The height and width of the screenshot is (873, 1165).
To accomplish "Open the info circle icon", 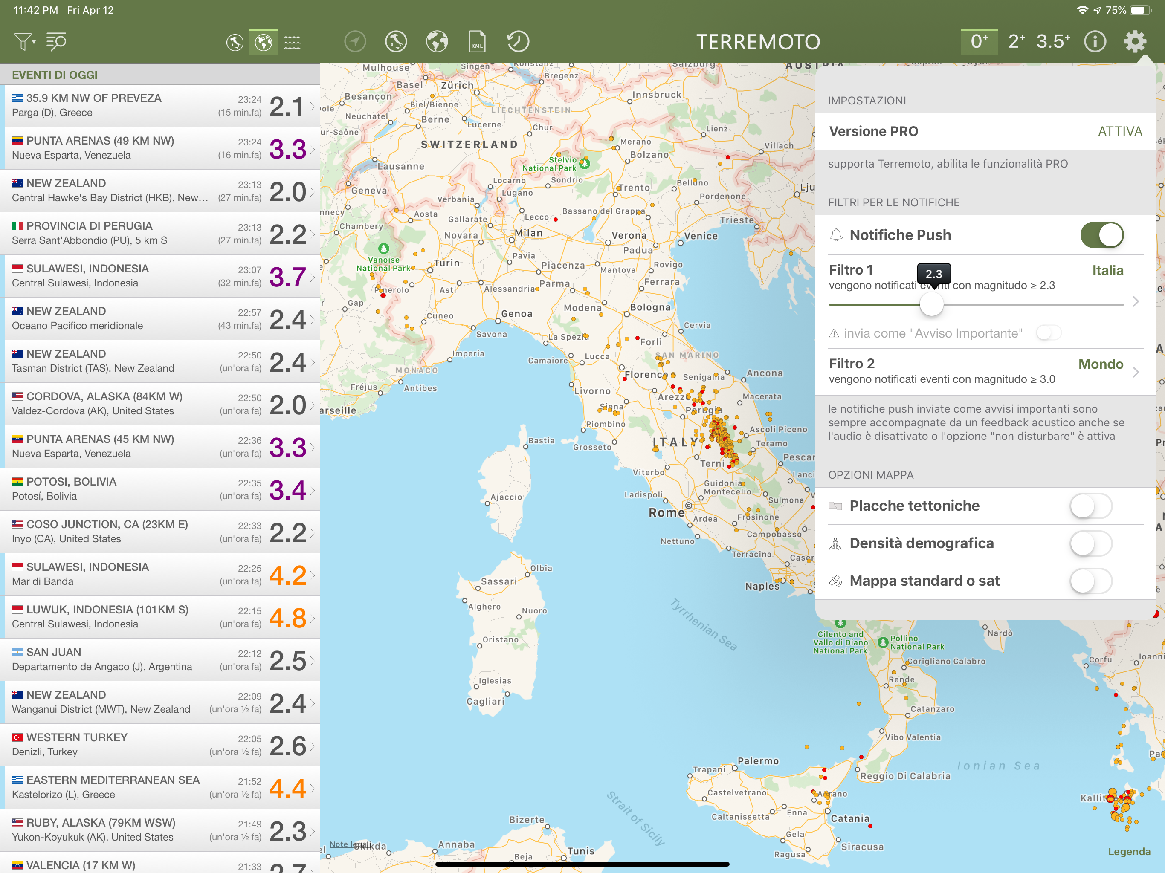I will 1095,42.
